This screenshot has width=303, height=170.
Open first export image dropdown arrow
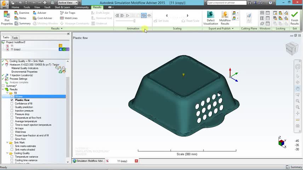[x=238, y=13]
